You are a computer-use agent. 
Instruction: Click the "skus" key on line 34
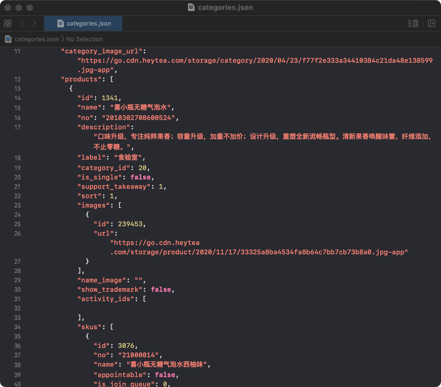90,327
